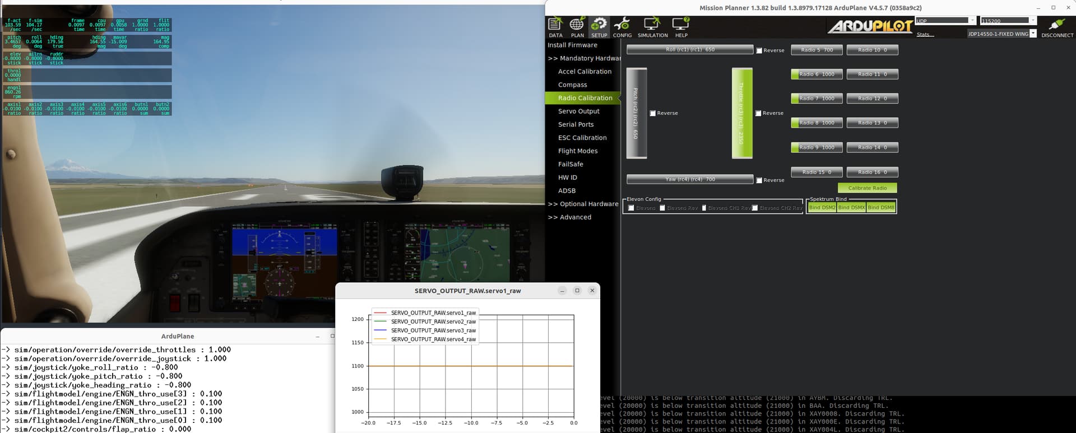
Task: Click the Radio 16 0 bar
Action: 872,172
